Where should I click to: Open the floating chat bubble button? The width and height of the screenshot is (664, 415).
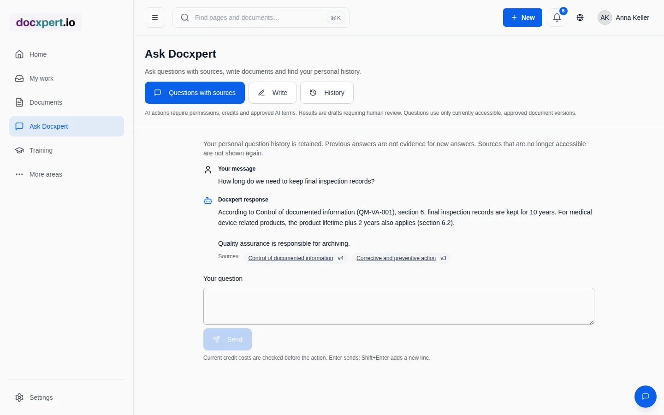646,397
